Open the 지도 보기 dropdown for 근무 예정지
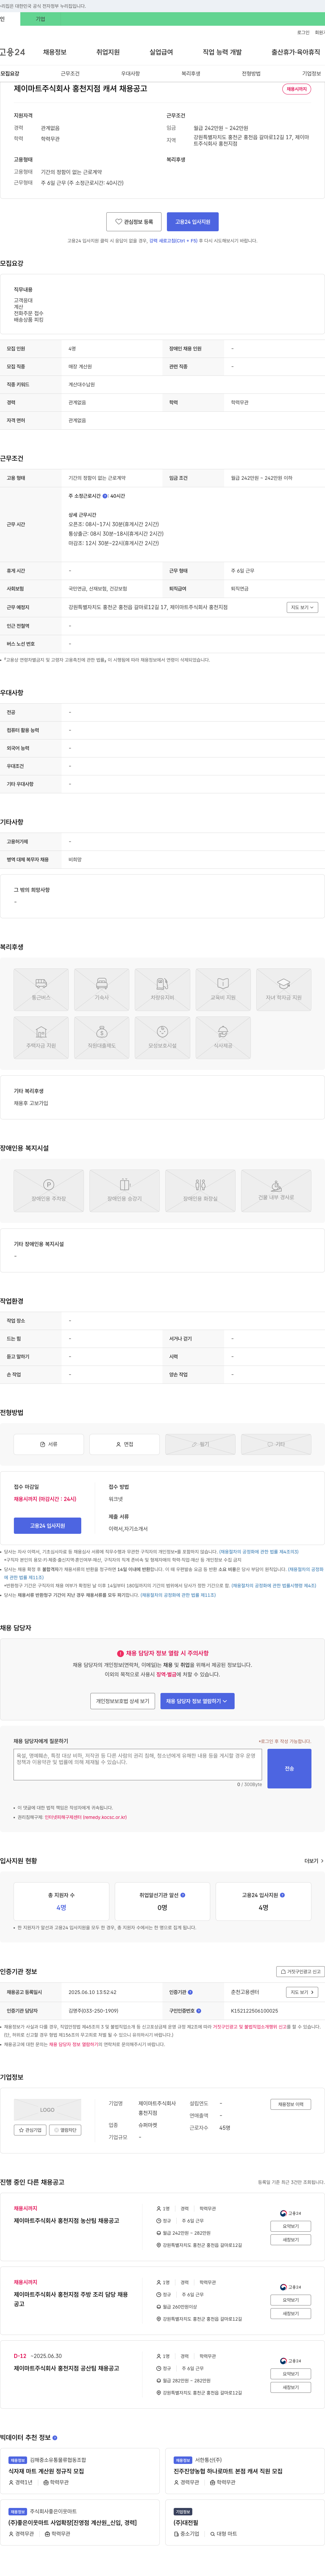This screenshot has height=2576, width=325. coord(302,607)
